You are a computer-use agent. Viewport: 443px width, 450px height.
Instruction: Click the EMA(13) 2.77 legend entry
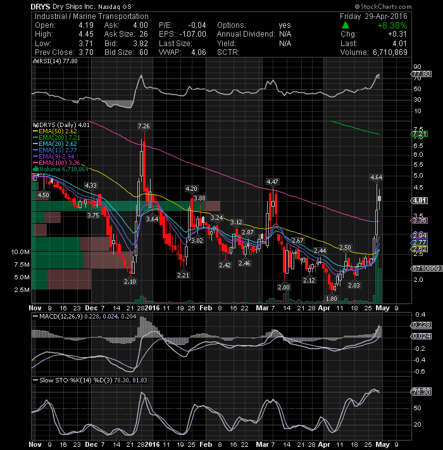click(x=55, y=150)
